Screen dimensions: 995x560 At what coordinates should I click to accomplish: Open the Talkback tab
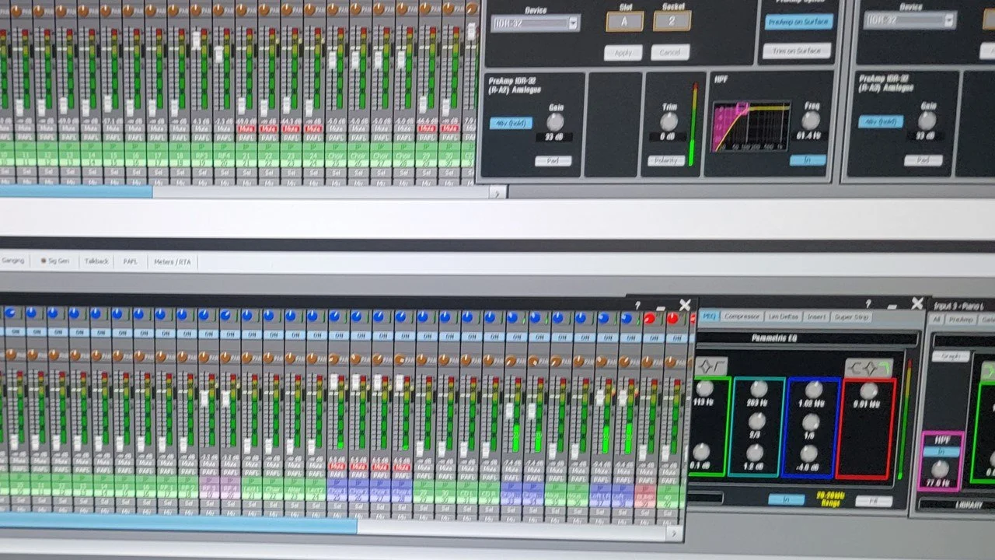tap(96, 261)
